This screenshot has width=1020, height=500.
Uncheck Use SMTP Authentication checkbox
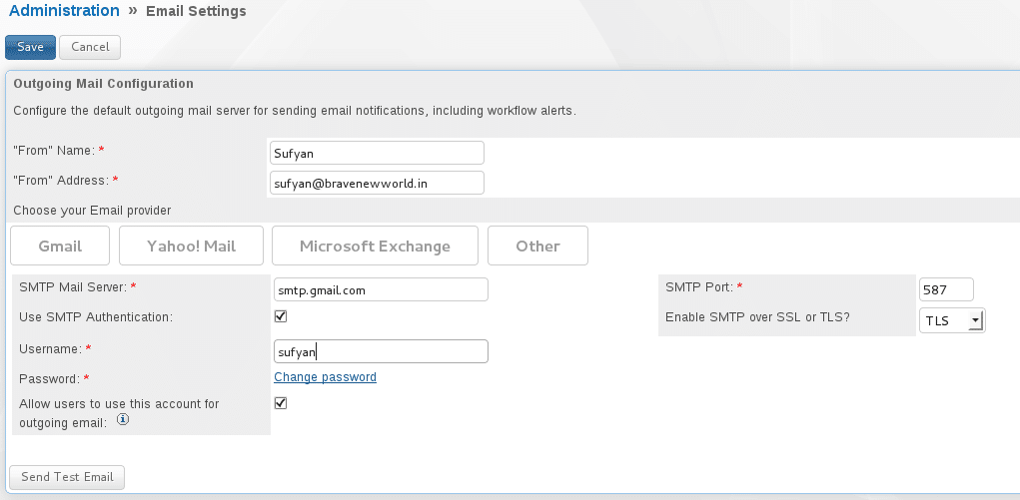(281, 316)
